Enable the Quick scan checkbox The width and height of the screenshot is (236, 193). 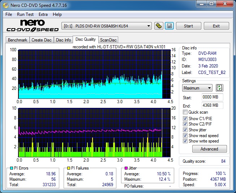tap(185, 112)
